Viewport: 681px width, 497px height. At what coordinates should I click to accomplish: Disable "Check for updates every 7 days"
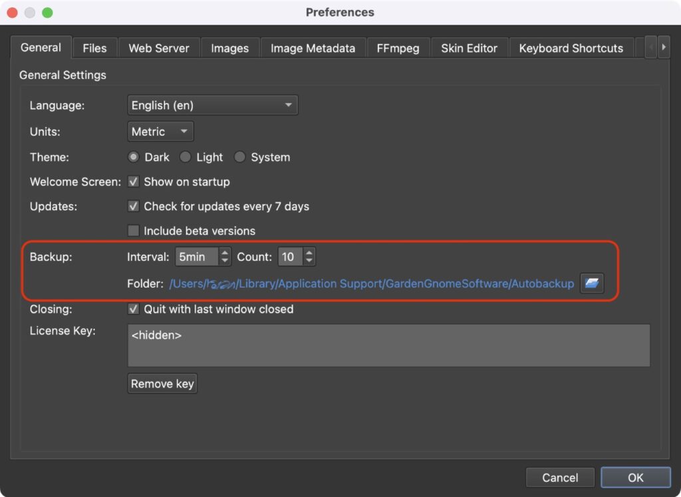point(134,206)
